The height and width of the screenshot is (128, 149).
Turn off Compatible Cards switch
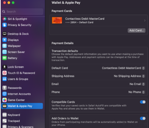[143, 102]
